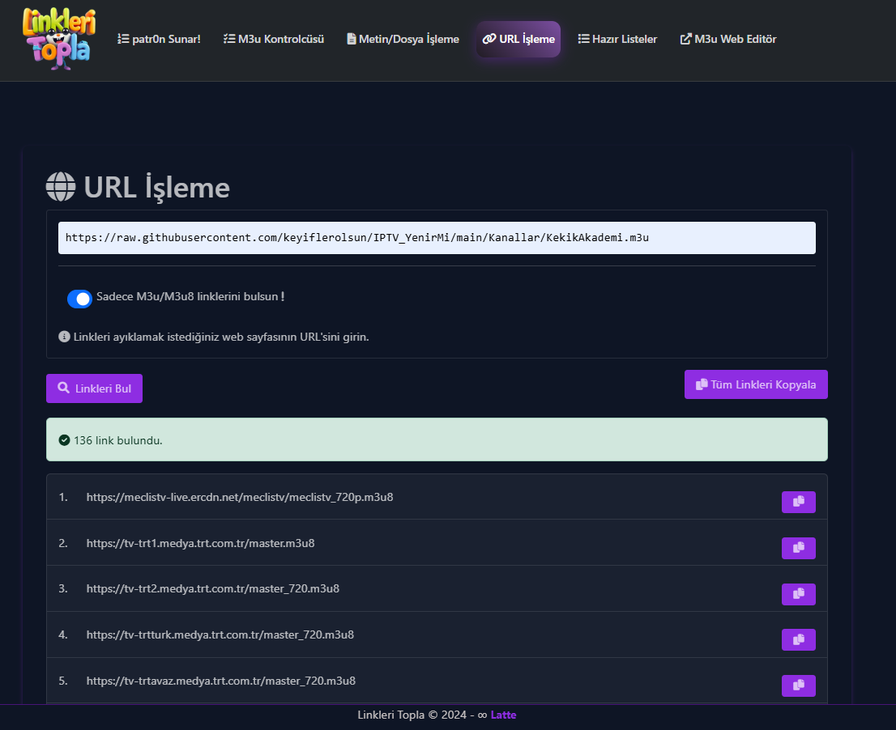This screenshot has height=730, width=896.
Task: Click the Linkleri Topla logo
Action: [x=59, y=39]
